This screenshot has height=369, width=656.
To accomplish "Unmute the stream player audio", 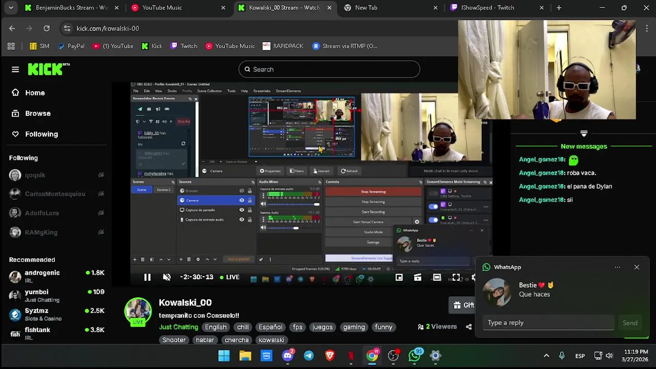I will 167,277.
